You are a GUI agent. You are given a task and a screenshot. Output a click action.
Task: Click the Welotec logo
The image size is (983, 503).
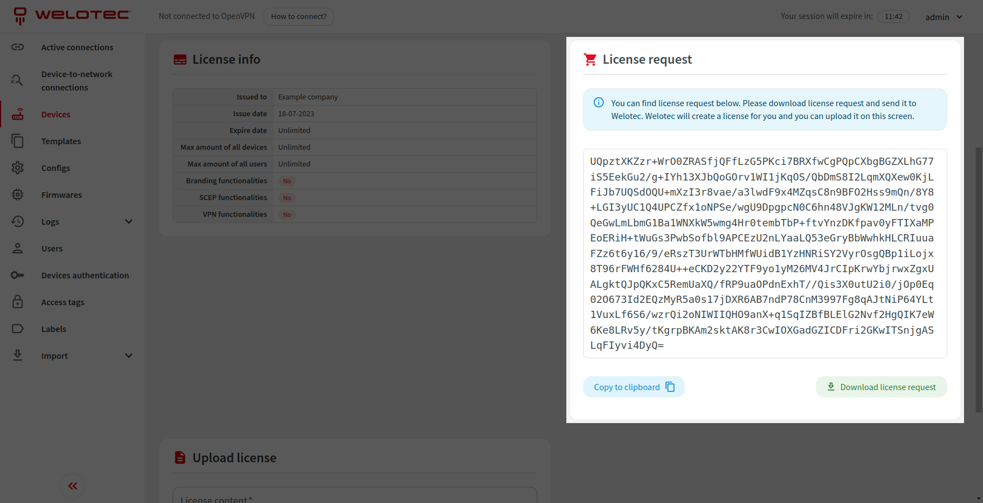tap(71, 15)
